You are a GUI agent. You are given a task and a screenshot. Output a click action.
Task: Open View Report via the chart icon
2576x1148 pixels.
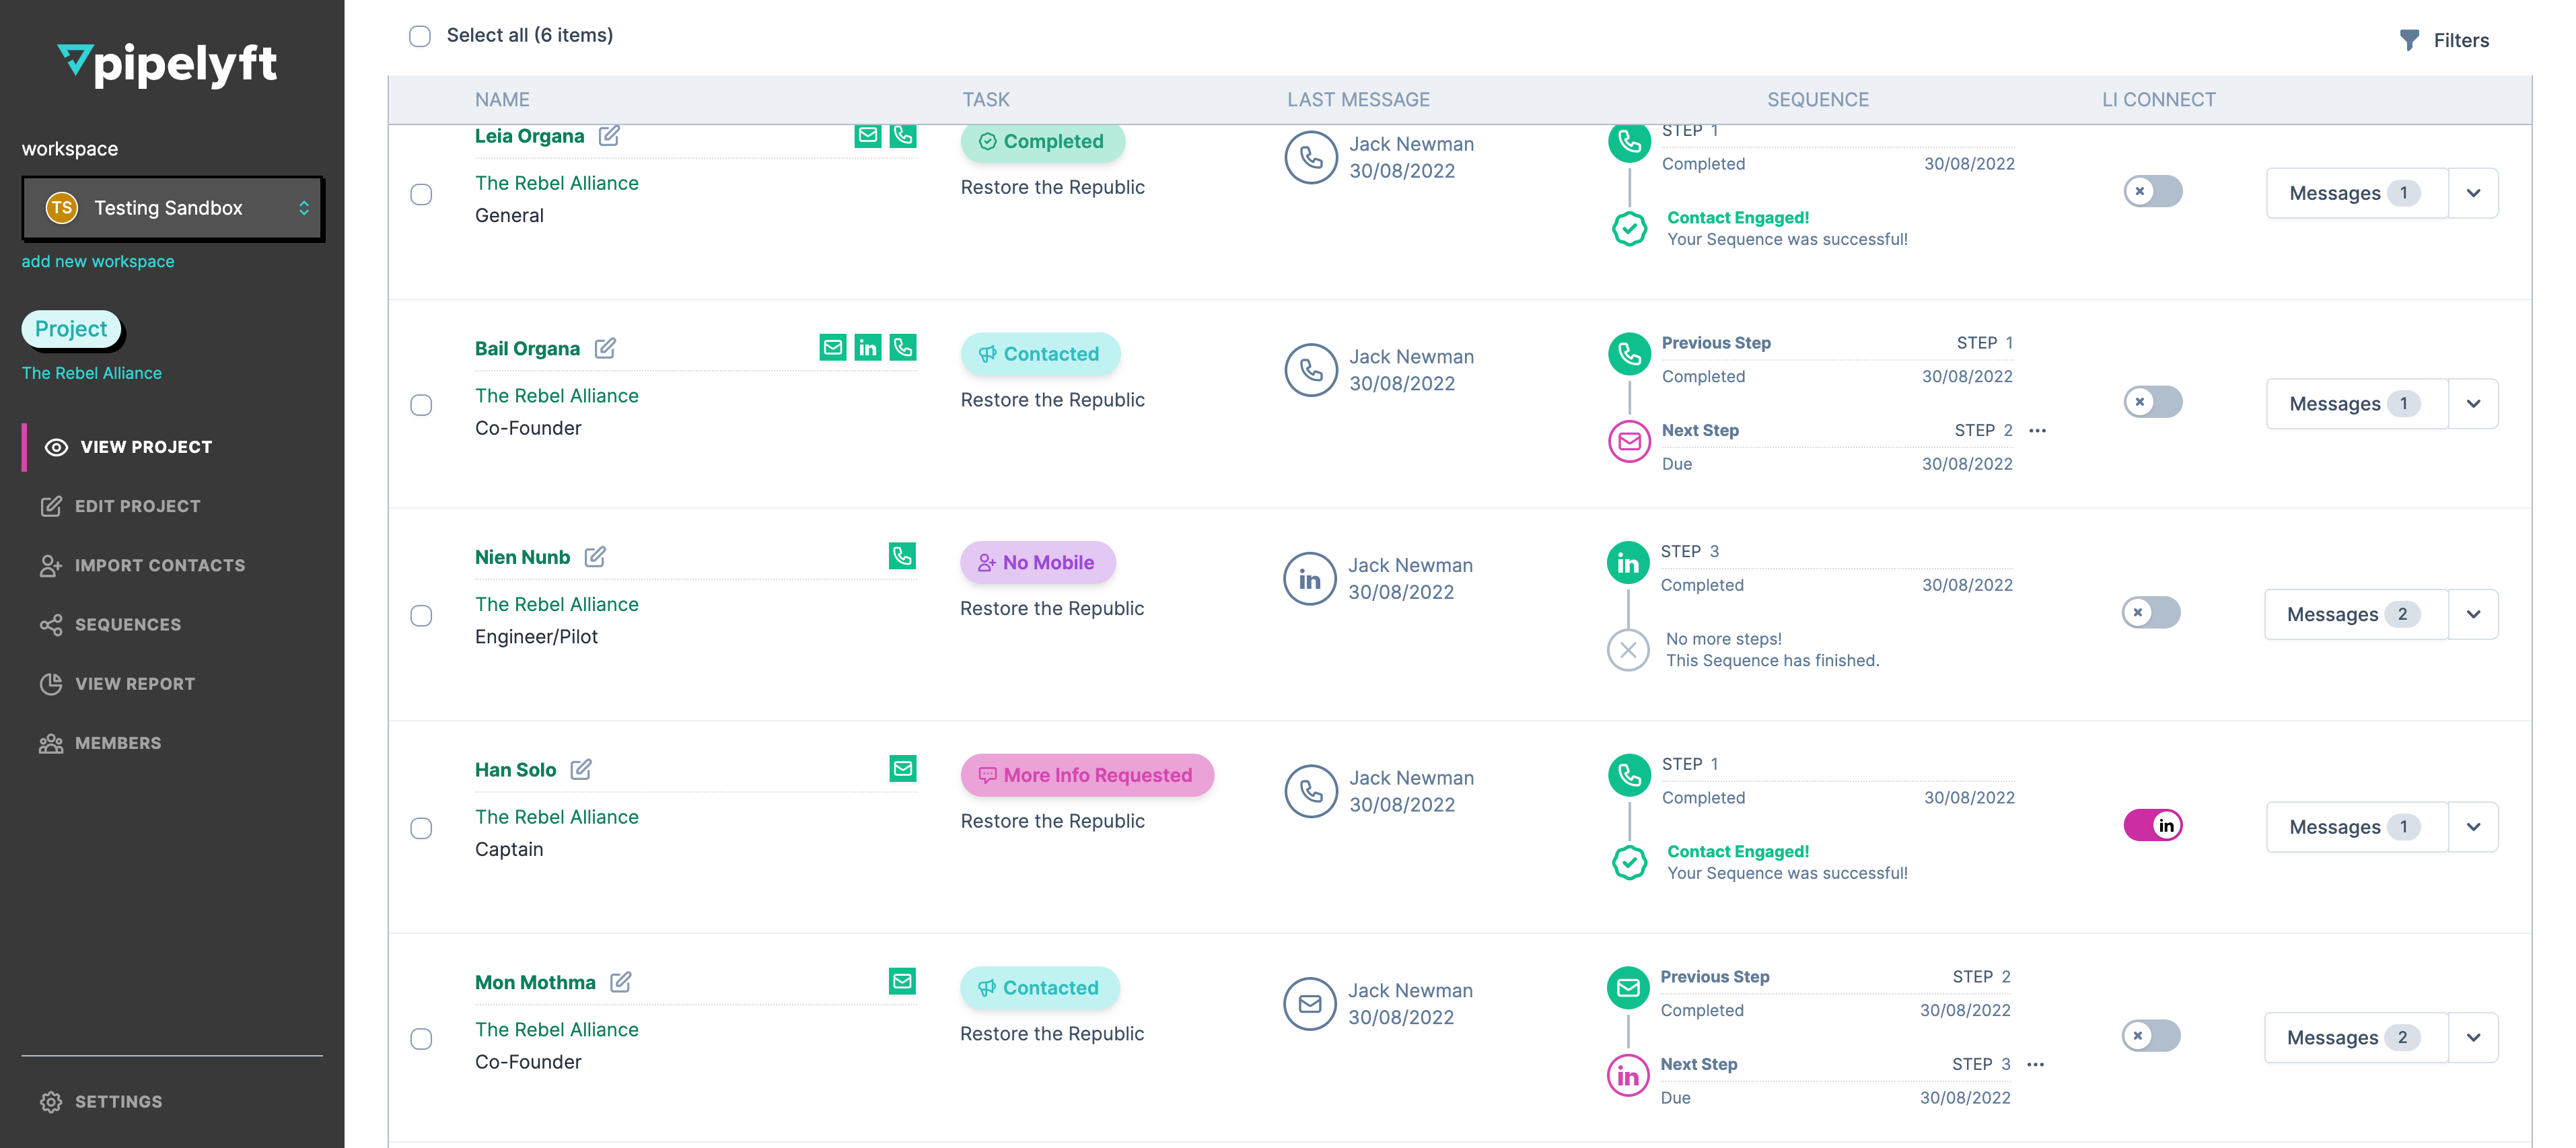[51, 683]
